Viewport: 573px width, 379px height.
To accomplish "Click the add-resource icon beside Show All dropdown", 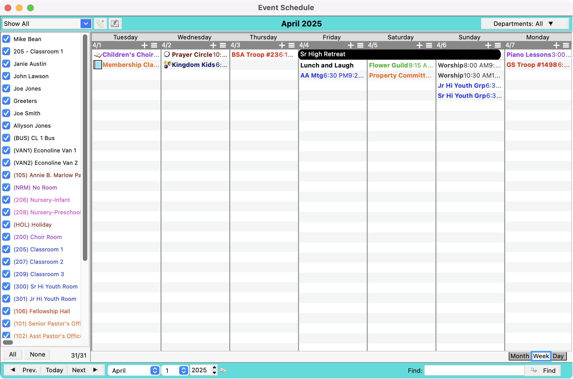I will tap(100, 24).
